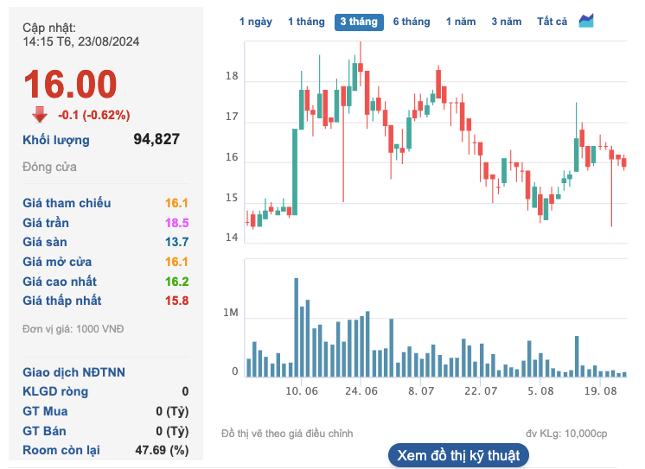Image resolution: width=645 pixels, height=469 pixels.
Task: Click the current price 16.00
Action: pyautogui.click(x=70, y=84)
